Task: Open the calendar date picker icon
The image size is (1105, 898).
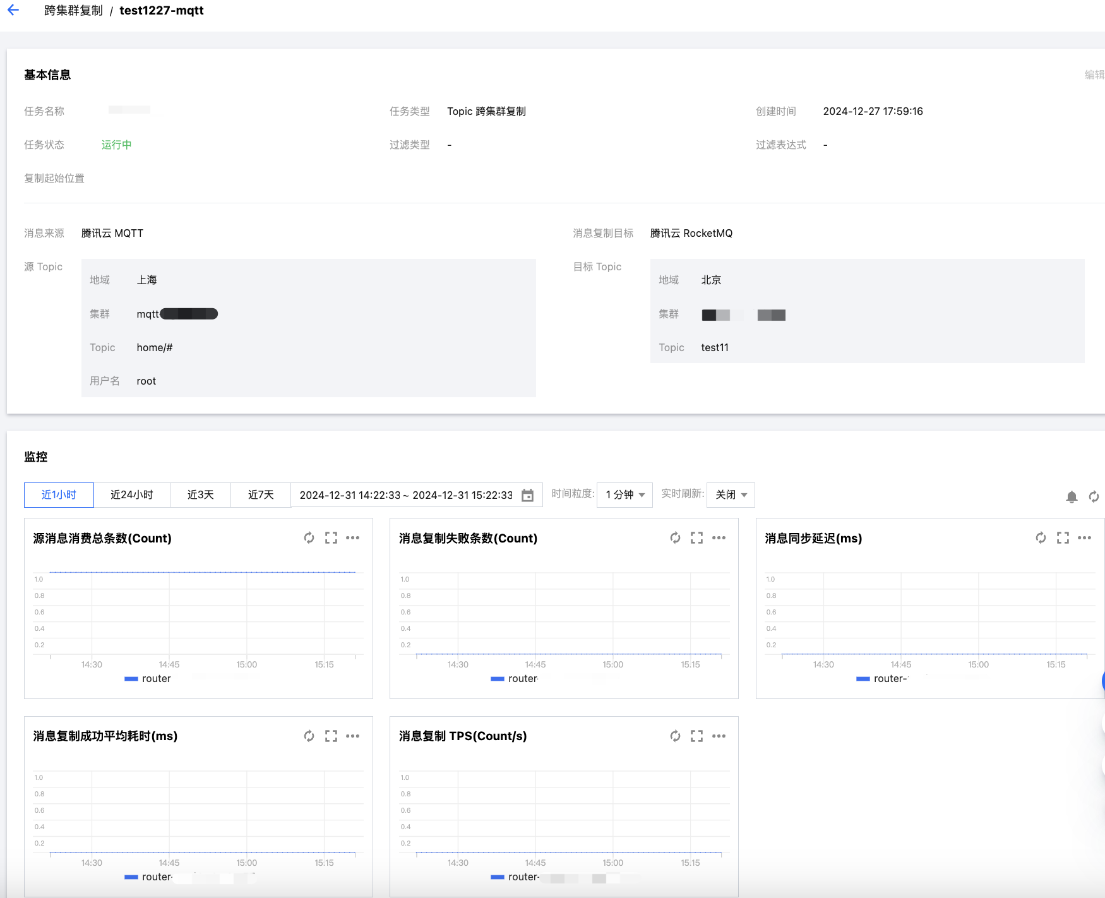Action: click(527, 495)
